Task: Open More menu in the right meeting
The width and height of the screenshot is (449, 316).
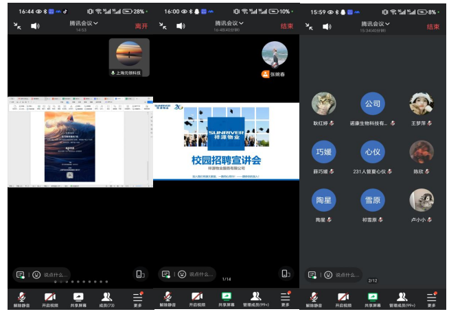Action: (431, 298)
